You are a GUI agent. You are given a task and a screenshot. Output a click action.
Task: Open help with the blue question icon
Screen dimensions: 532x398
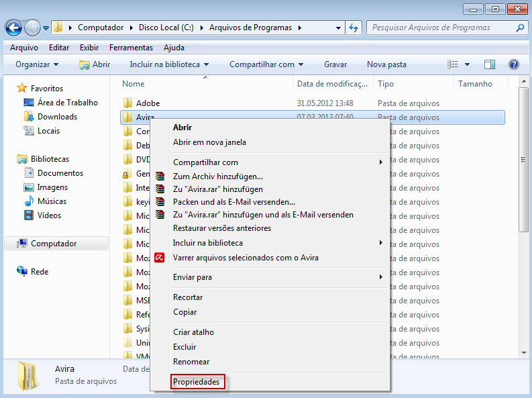pyautogui.click(x=514, y=64)
